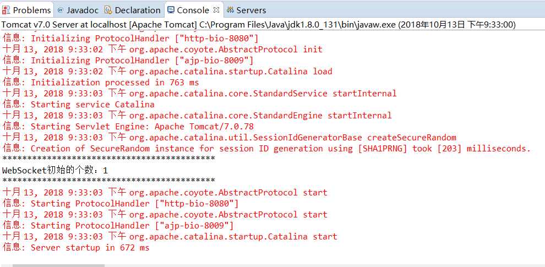Click the 'Server startup in 672 ms' line
The image size is (545, 267).
76,248
